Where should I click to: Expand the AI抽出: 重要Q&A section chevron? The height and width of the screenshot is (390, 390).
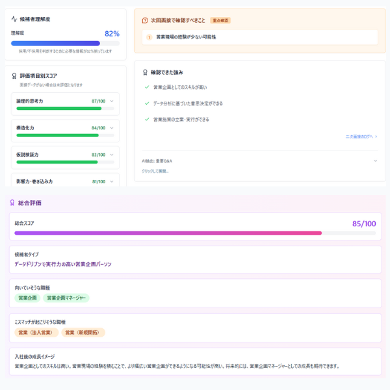pyautogui.click(x=375, y=161)
